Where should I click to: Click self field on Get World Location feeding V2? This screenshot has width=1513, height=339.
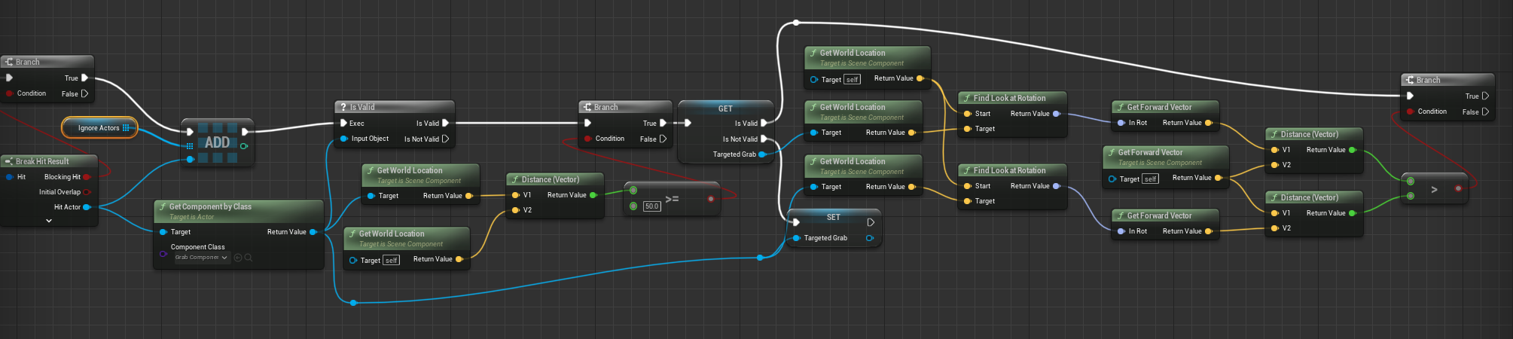pyautogui.click(x=391, y=260)
